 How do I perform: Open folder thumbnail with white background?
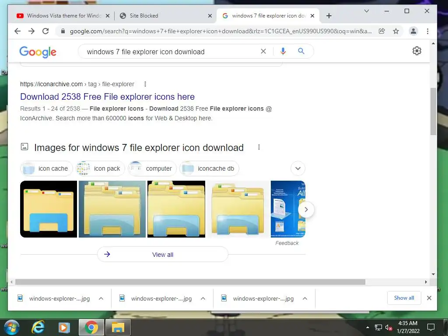pos(238,209)
